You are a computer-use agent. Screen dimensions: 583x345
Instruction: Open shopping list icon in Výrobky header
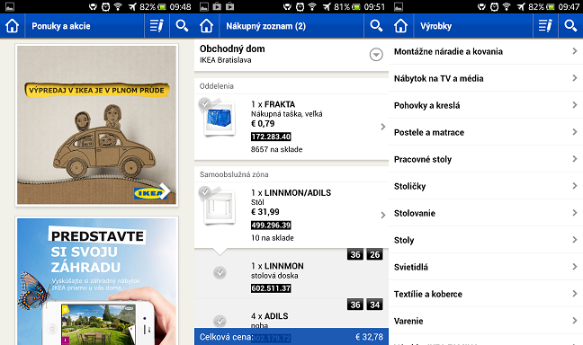545,26
